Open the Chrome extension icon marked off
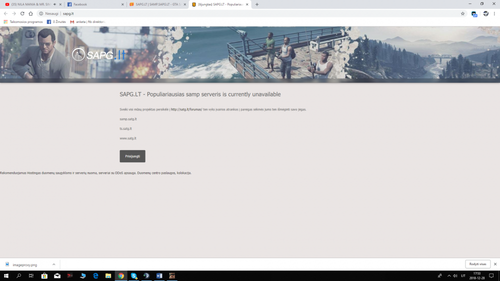This screenshot has height=281, width=500. click(474, 13)
